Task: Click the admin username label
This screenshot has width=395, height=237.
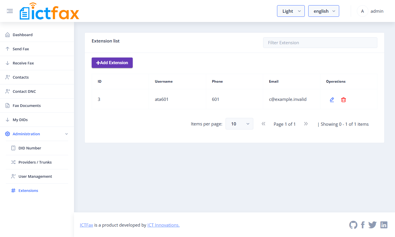Action: coord(377,11)
